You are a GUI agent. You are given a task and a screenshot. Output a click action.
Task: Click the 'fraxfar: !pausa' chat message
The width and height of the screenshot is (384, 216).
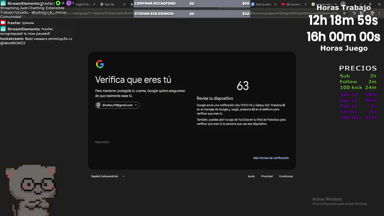coord(20,23)
